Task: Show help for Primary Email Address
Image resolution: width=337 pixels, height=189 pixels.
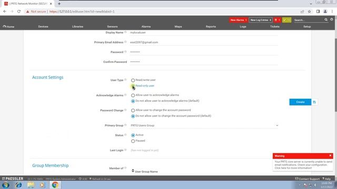Action: [x=125, y=42]
